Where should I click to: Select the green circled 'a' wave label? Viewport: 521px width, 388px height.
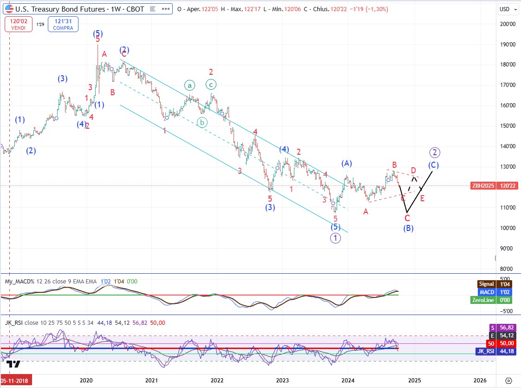point(189,86)
